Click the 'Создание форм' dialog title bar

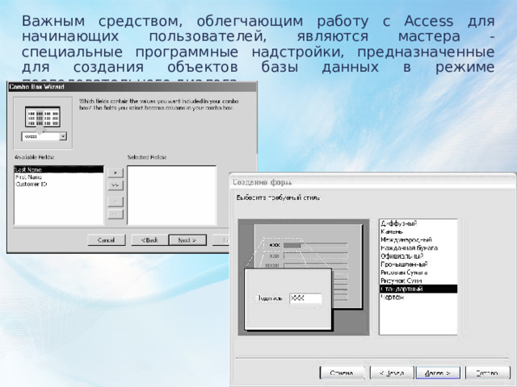tap(372, 182)
